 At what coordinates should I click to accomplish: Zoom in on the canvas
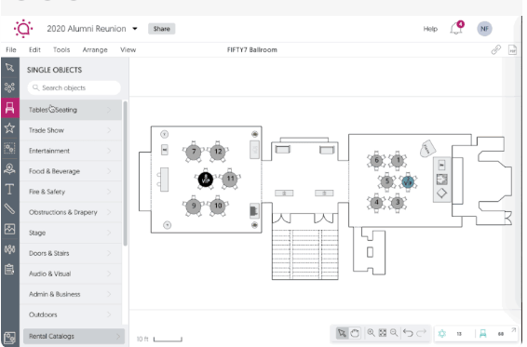point(372,332)
